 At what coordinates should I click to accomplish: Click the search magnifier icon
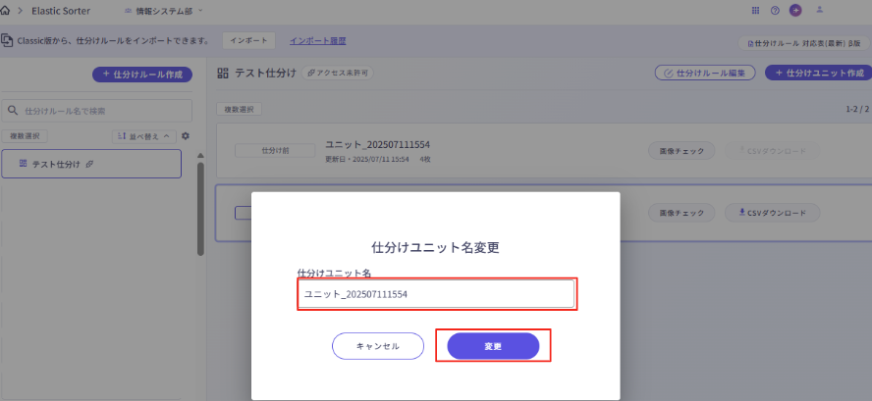(x=13, y=111)
